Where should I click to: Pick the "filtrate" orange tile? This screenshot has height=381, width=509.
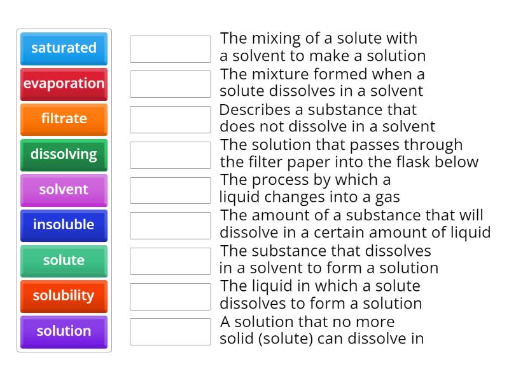[x=64, y=119]
